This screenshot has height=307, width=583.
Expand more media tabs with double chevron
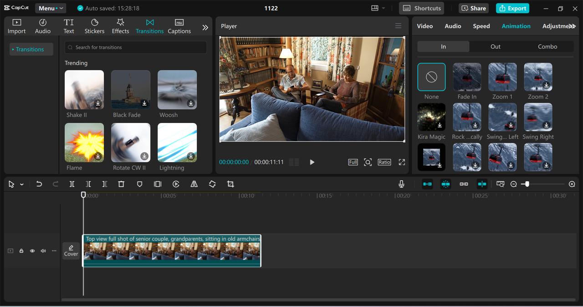click(x=205, y=27)
